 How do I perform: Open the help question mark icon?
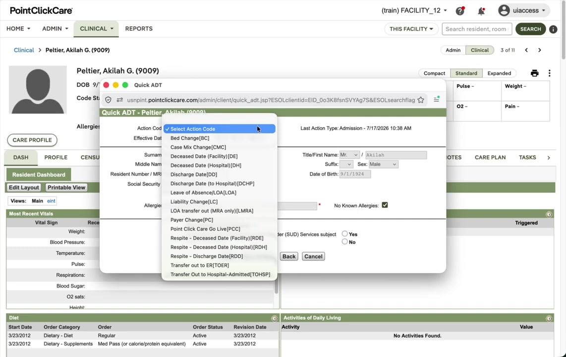460,11
